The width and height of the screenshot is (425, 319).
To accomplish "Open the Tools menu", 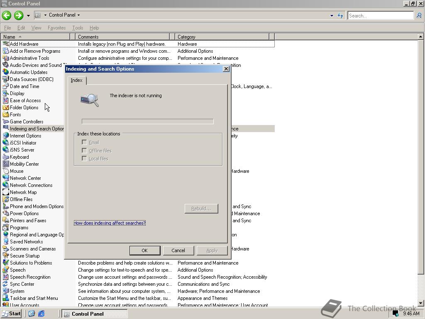I will tap(78, 28).
